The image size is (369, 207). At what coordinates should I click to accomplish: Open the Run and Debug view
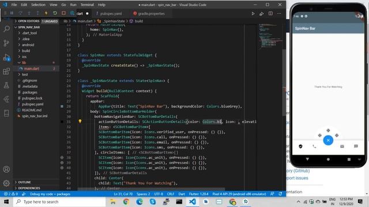click(6, 57)
